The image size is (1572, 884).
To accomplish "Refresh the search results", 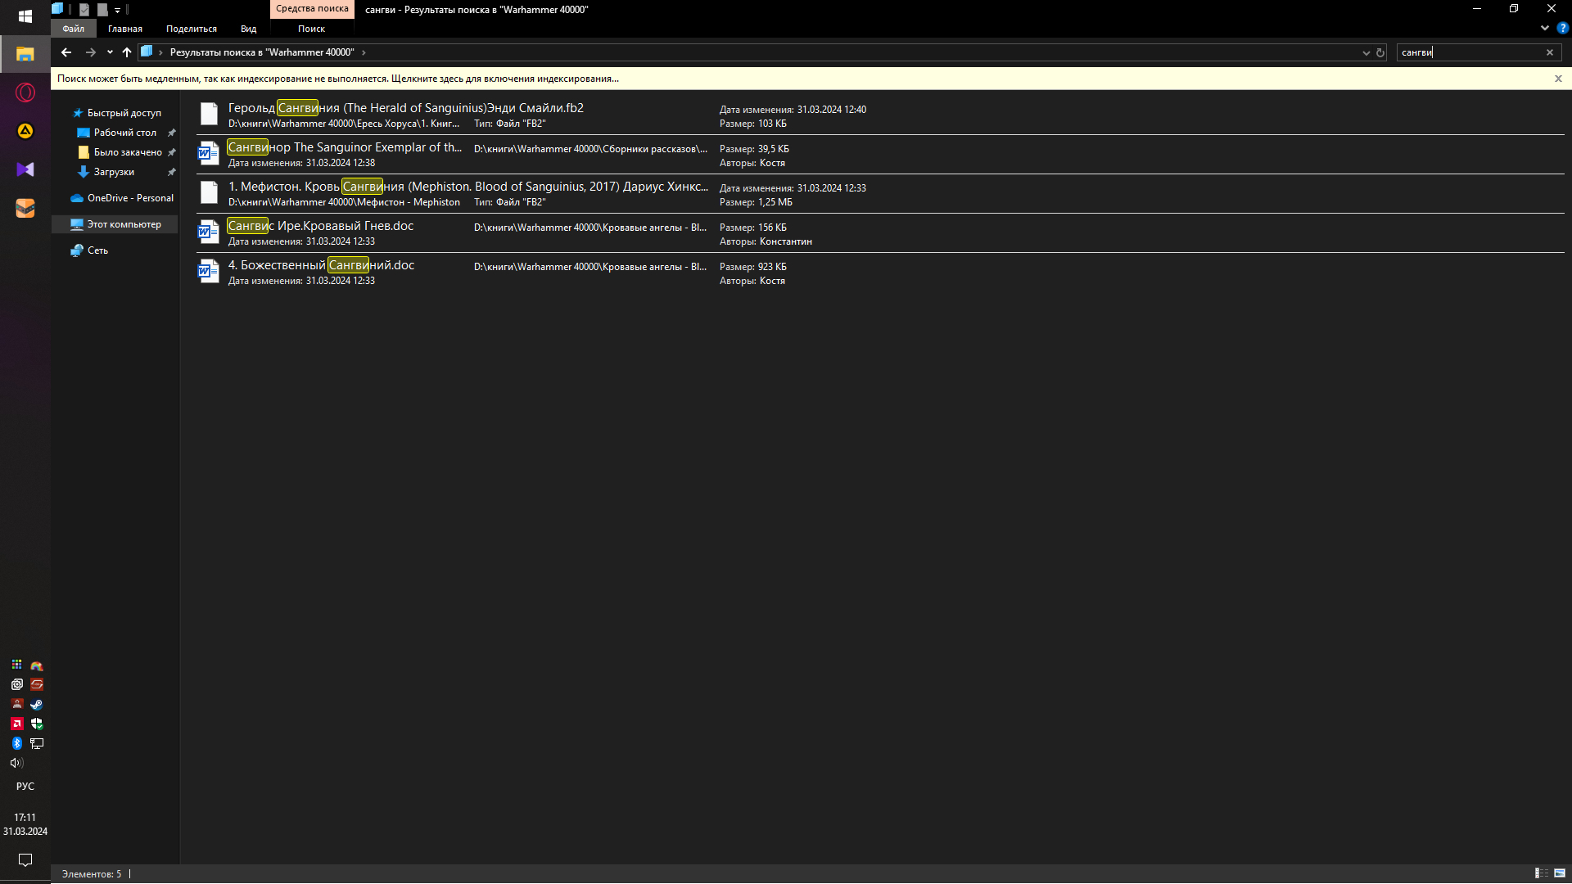I will (x=1380, y=52).
